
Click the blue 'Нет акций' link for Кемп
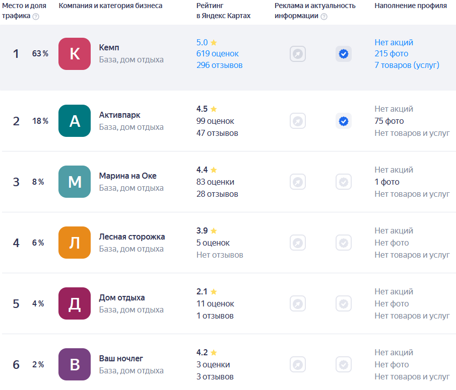pos(394,42)
